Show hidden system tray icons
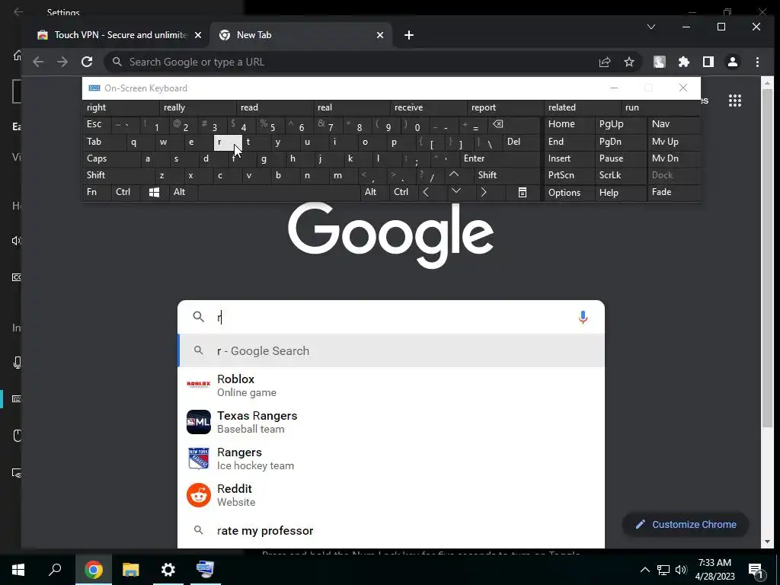This screenshot has height=585, width=780. tap(644, 570)
